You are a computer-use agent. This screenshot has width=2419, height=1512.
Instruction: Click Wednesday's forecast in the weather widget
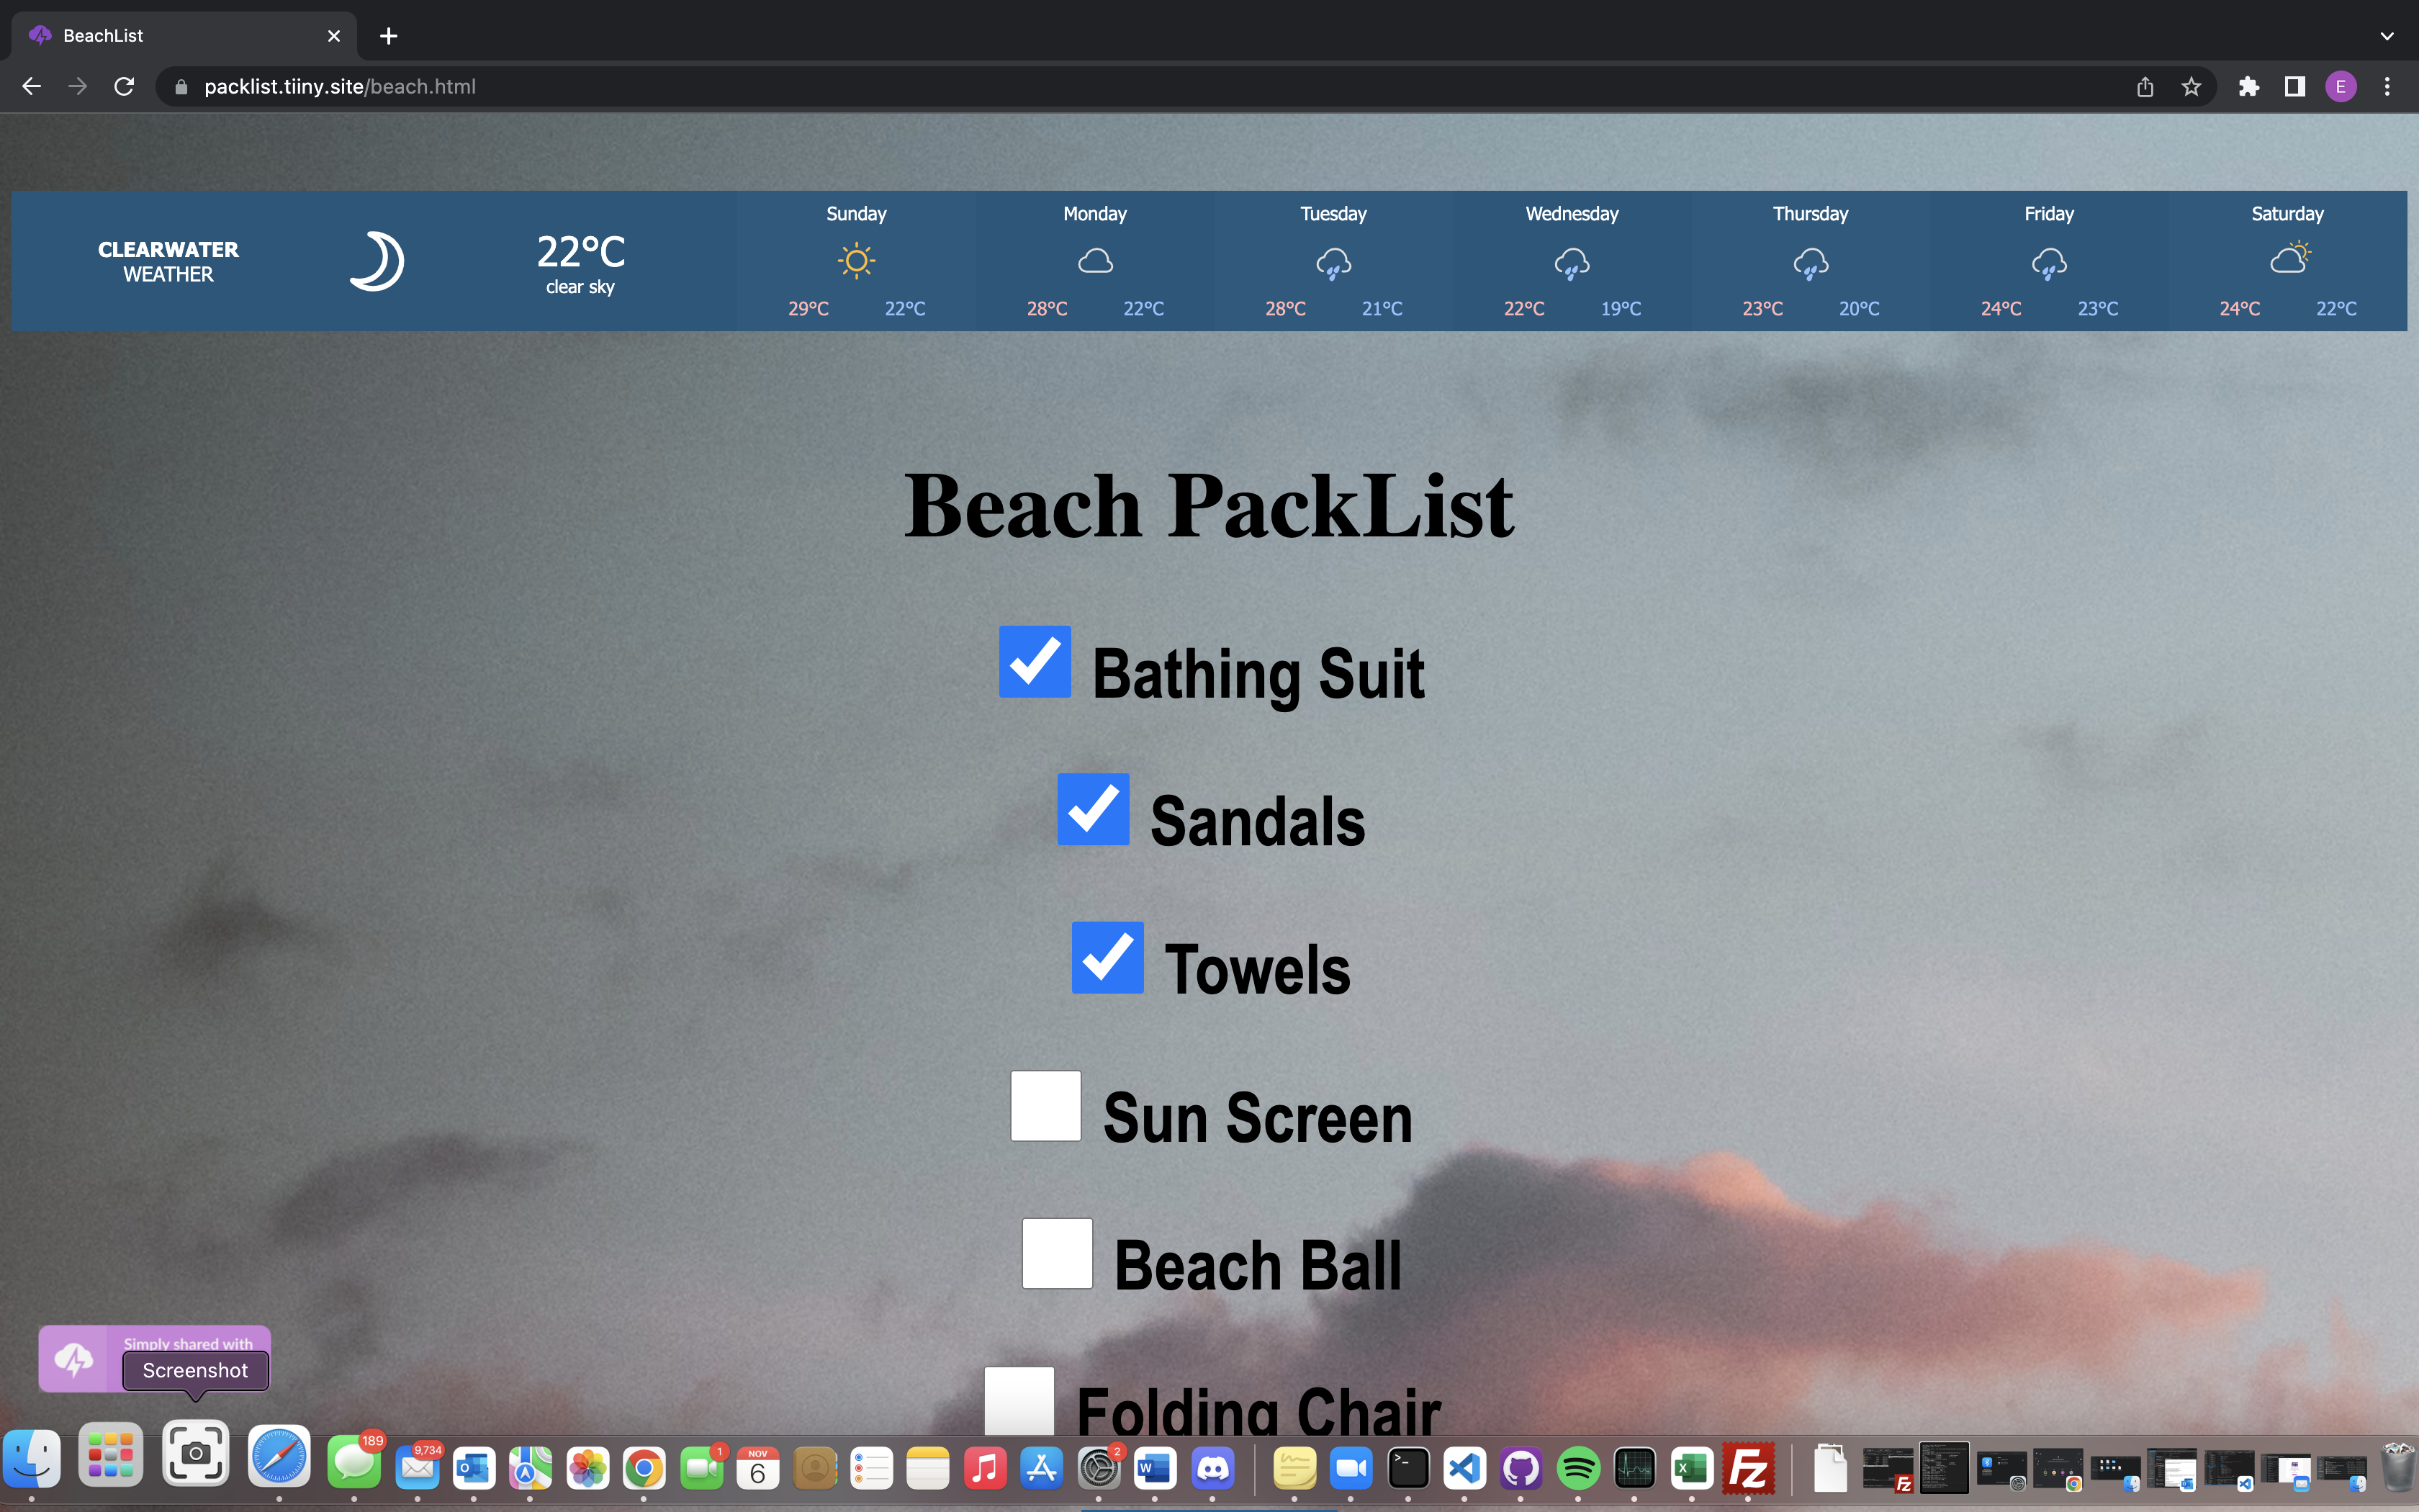(1572, 261)
